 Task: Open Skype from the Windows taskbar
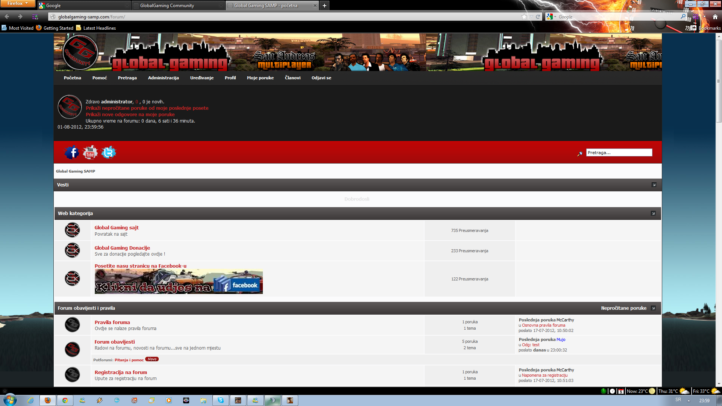coord(221,400)
